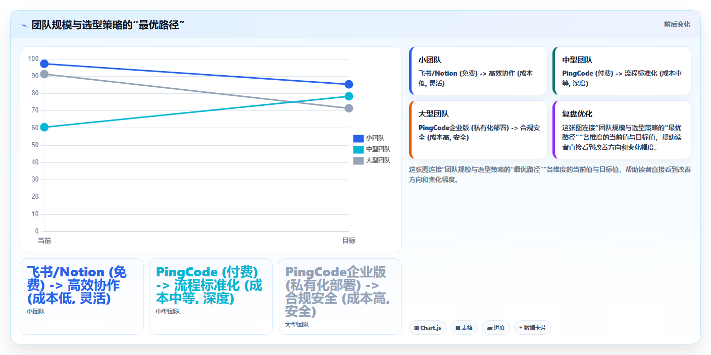Screen dimensions: 711x355
Task: Click 小团队 caption under the blue metric
Action: click(x=36, y=312)
